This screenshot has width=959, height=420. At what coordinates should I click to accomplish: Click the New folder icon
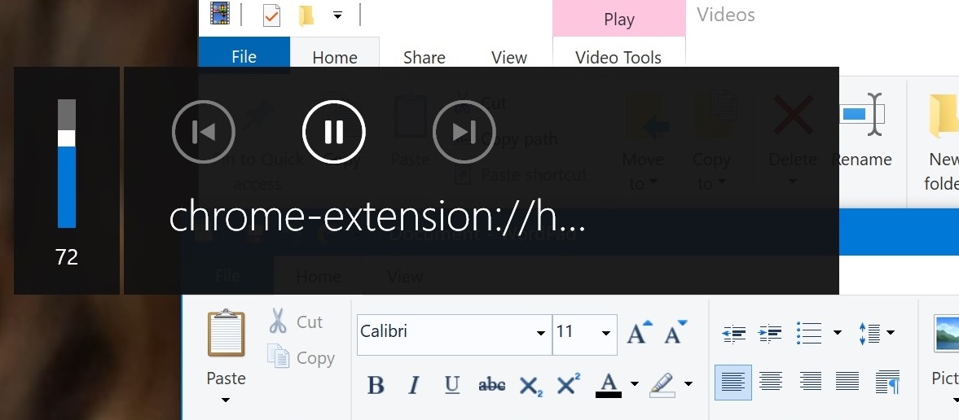[943, 116]
